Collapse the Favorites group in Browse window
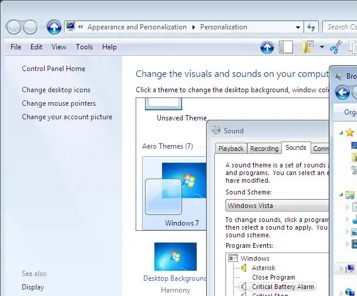Viewport: 357px width, 296px height. (x=341, y=133)
